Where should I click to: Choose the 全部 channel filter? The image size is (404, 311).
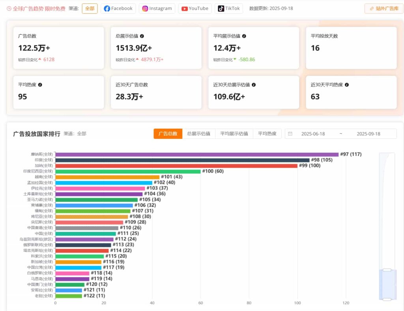(x=90, y=9)
